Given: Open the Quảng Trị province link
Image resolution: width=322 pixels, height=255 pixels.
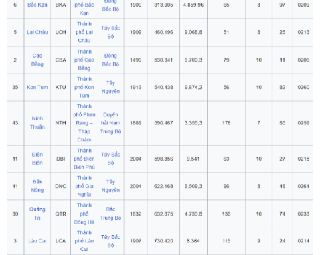Looking at the screenshot, I should (37, 214).
